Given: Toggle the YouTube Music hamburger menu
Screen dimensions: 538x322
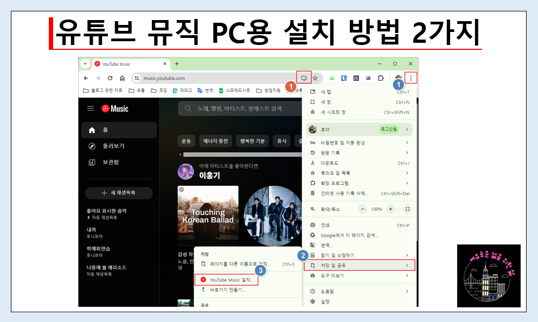Looking at the screenshot, I should [x=91, y=108].
